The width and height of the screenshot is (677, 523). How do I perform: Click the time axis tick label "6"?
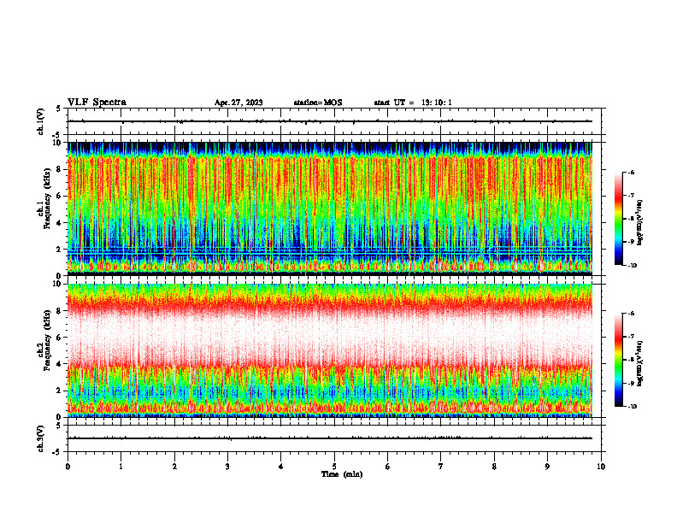click(388, 467)
